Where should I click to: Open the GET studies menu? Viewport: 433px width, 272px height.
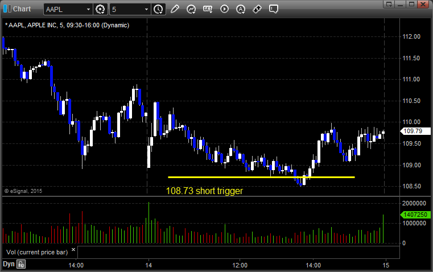click(x=208, y=9)
